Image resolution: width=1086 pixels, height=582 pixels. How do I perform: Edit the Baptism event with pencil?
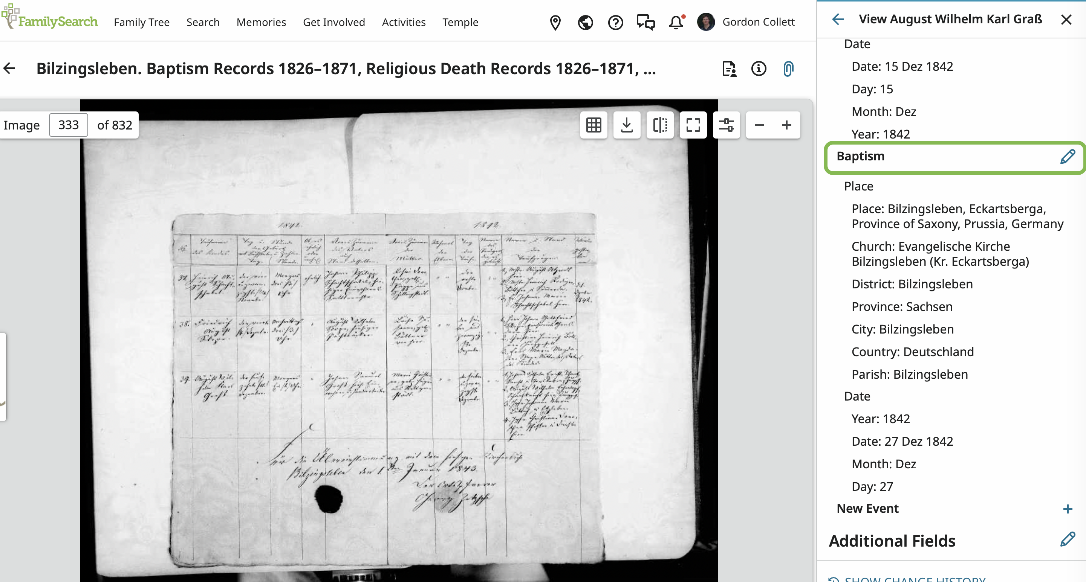point(1067,157)
